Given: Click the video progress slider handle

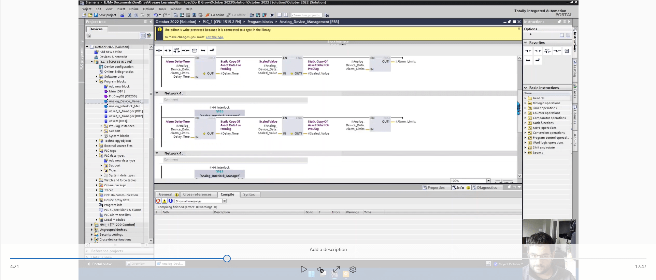Looking at the screenshot, I should [227, 259].
